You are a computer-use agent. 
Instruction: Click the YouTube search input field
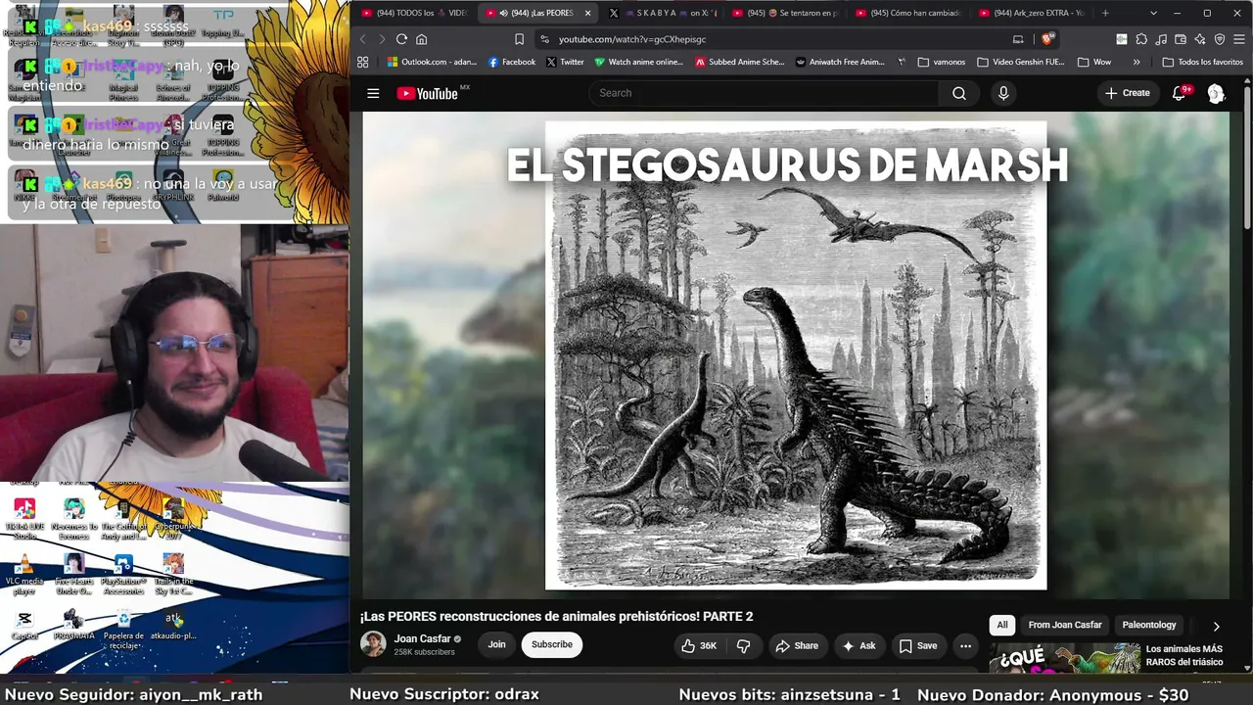(765, 93)
